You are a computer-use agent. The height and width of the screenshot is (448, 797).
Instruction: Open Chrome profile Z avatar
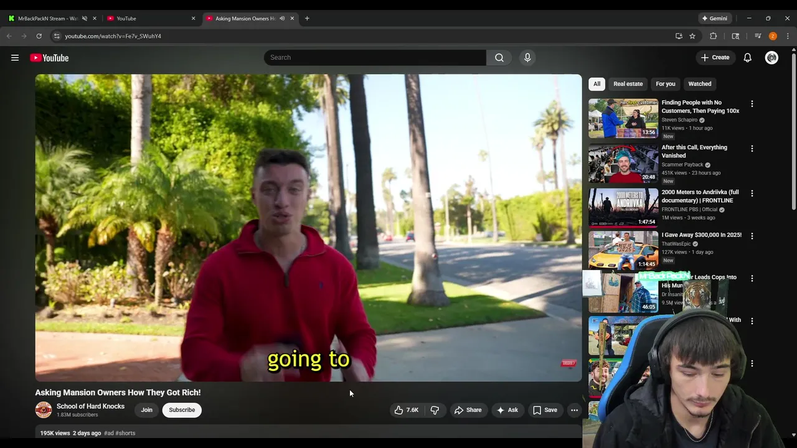tap(773, 36)
